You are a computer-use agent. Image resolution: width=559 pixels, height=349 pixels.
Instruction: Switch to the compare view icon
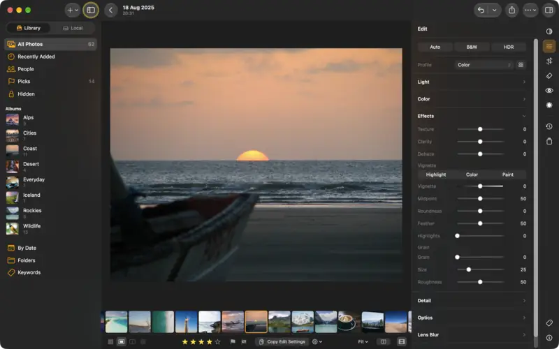coord(132,341)
